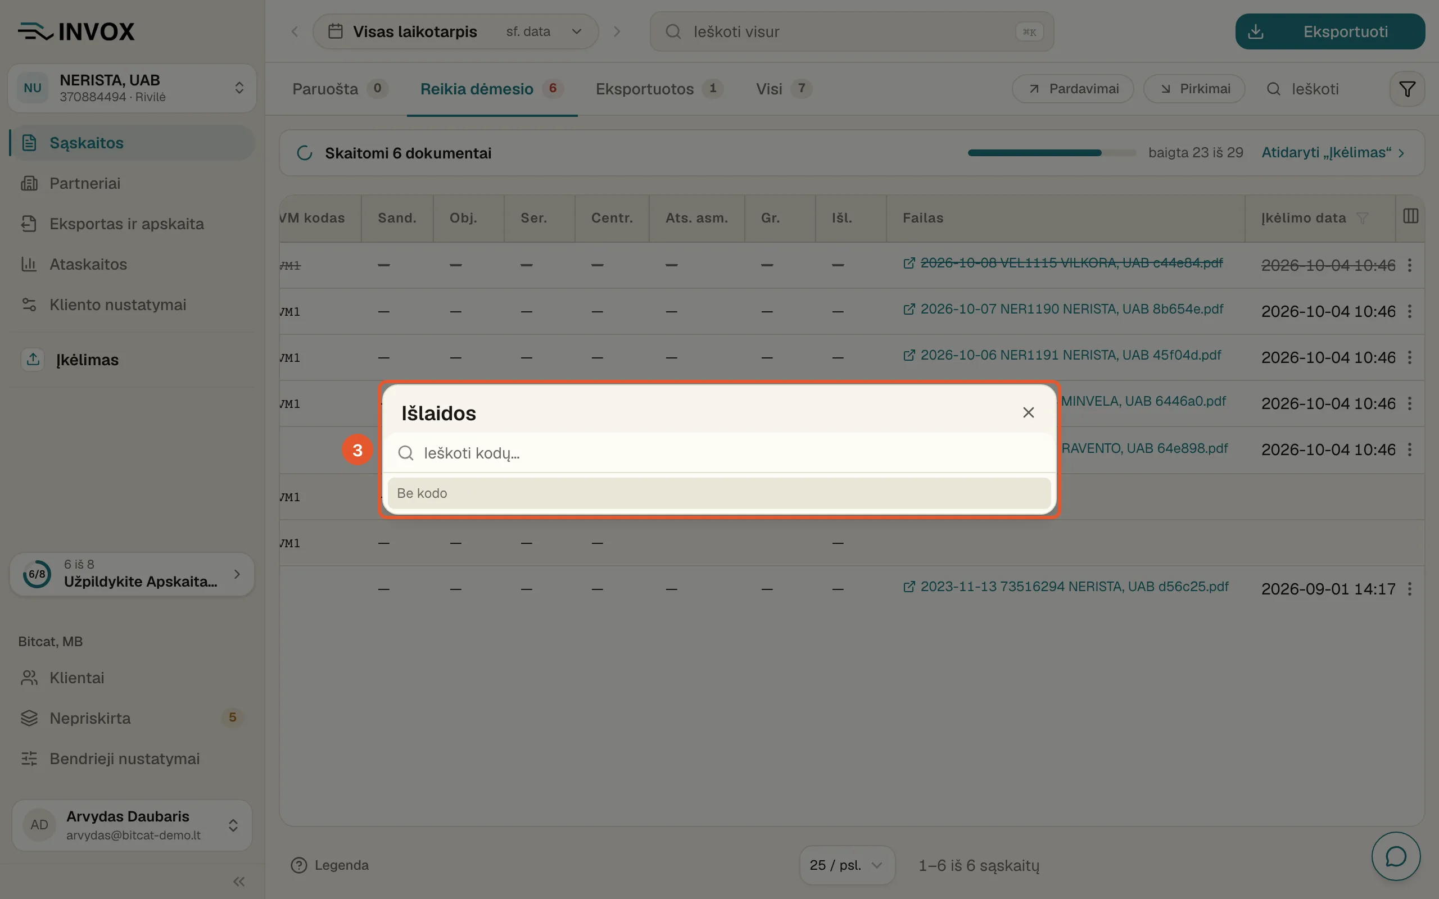
Task: Open the Nepriskirta section
Action: [x=132, y=718]
